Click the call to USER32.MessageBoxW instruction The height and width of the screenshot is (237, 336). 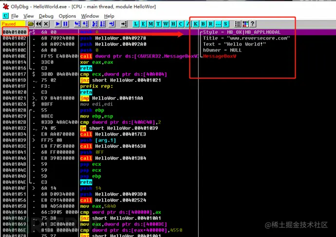point(139,56)
